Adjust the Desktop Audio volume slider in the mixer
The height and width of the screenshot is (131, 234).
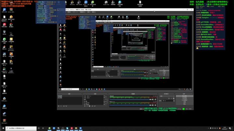coord(130,100)
